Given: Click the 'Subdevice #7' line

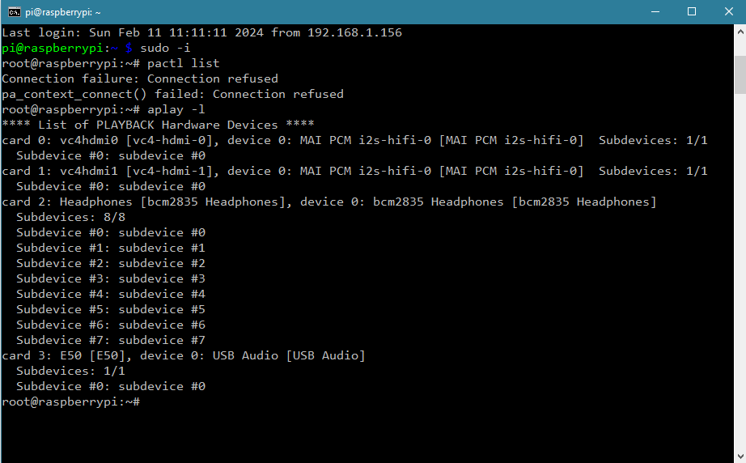Looking at the screenshot, I should pos(111,340).
